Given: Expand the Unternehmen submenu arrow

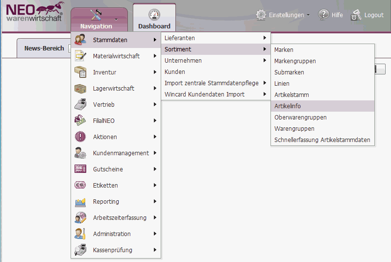Looking at the screenshot, I should 265,60.
